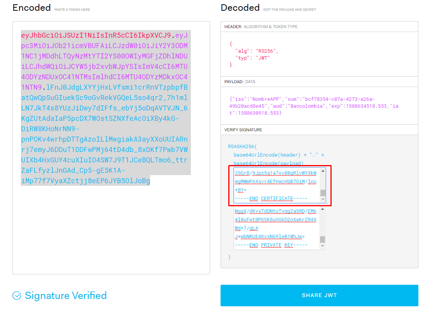Image resolution: width=423 pixels, height=309 pixels.
Task: Click the SHARE JWT button
Action: coord(319,295)
